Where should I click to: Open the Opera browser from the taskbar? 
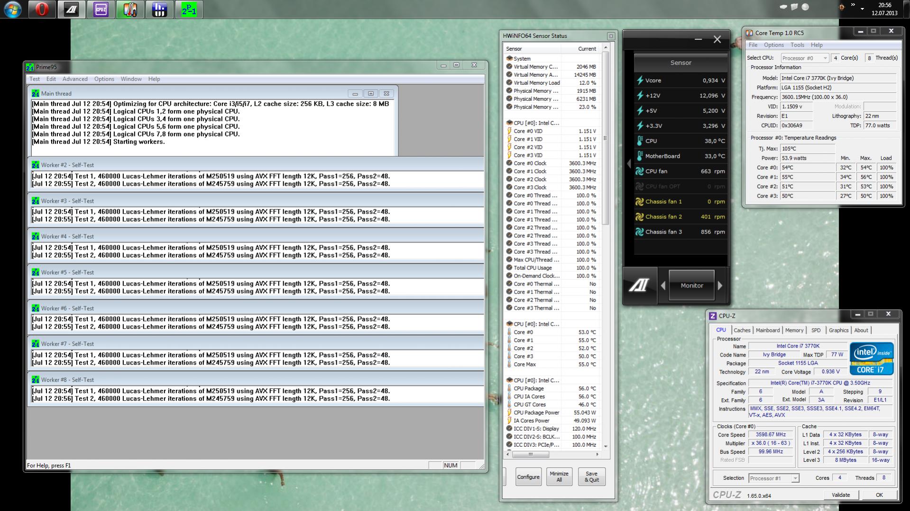point(42,9)
